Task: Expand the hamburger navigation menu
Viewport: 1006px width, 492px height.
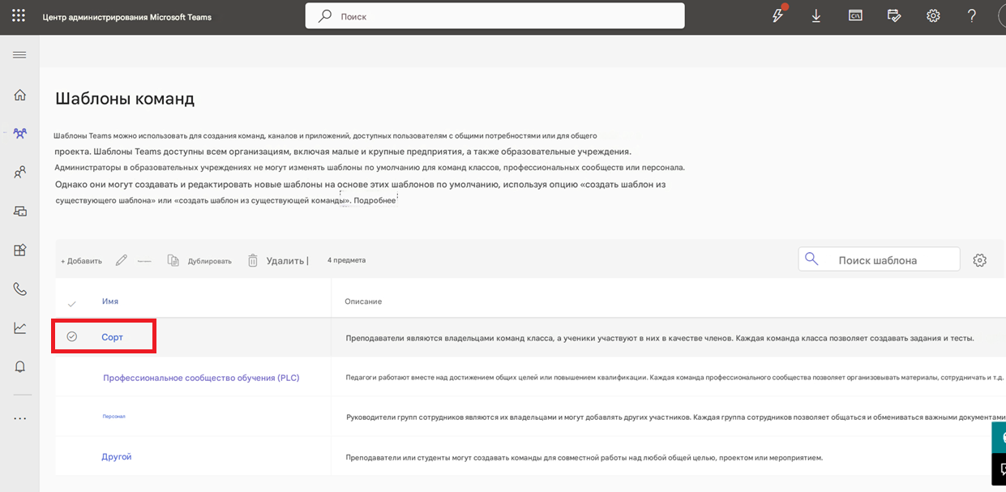Action: pyautogui.click(x=19, y=54)
